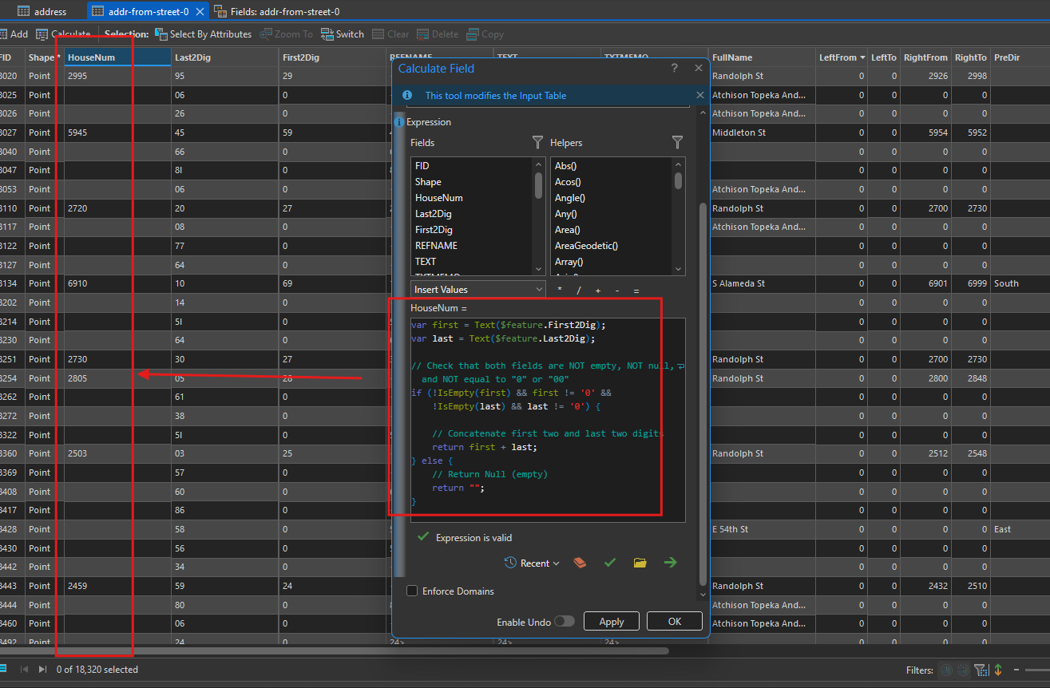Click the PreDir column header
Screen dimensions: 1050x688
tap(1019, 57)
